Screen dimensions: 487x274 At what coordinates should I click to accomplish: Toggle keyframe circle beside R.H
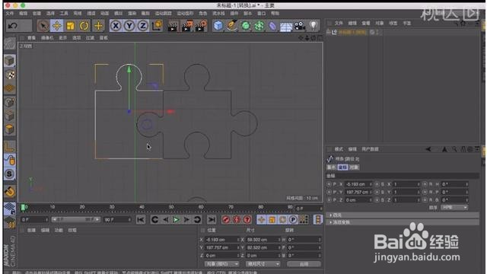[x=425, y=184]
